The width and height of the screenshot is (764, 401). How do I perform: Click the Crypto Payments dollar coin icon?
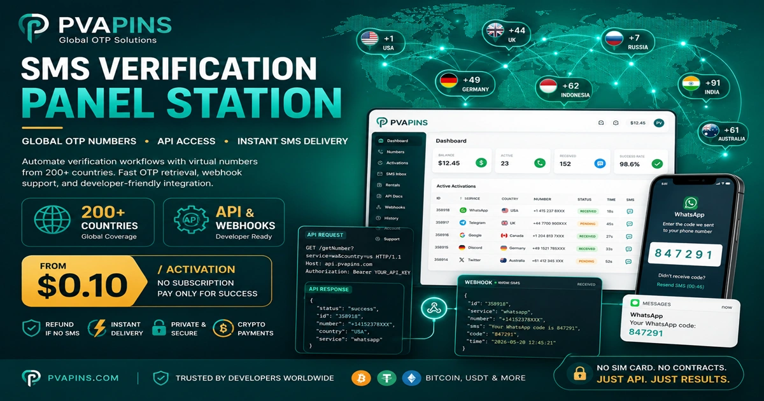[223, 328]
